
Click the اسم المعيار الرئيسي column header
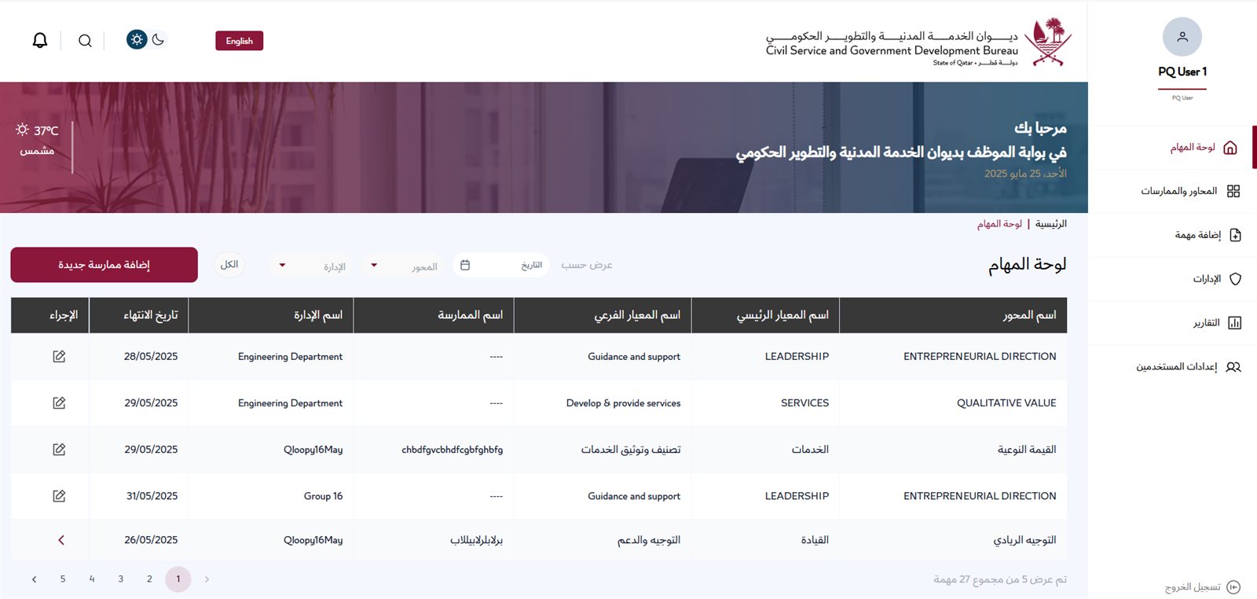pyautogui.click(x=765, y=315)
